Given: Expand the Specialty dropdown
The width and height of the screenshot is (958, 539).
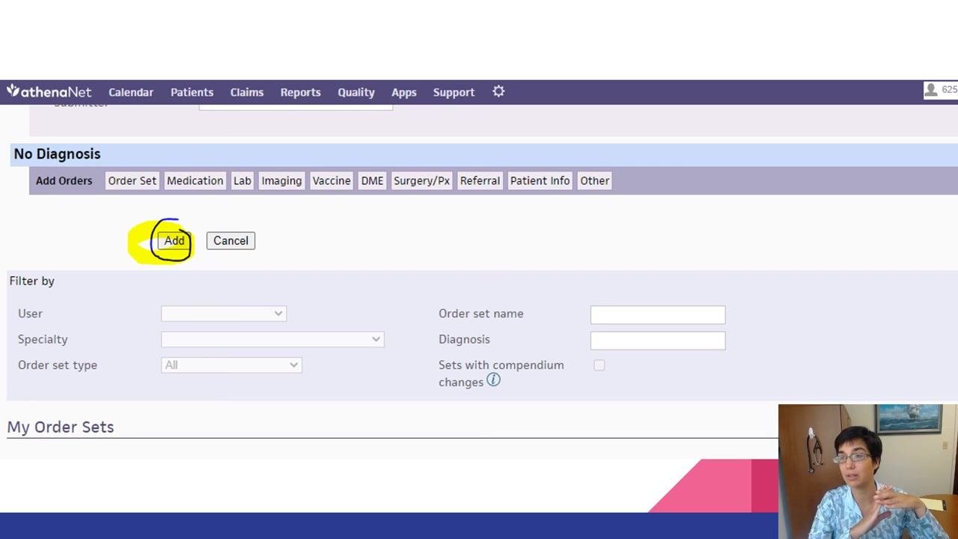Looking at the screenshot, I should pos(272,339).
